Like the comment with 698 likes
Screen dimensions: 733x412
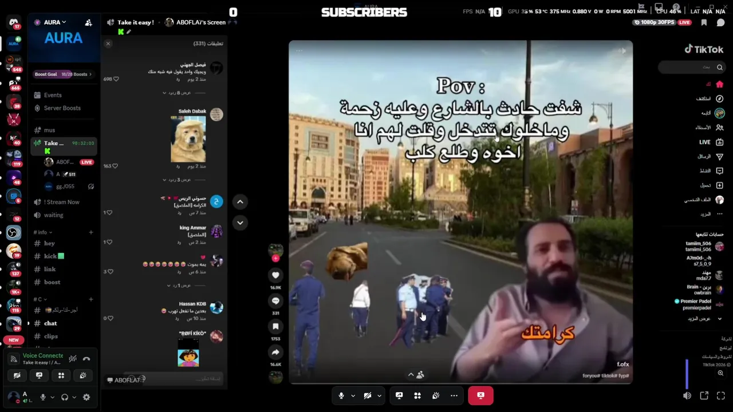pos(116,79)
